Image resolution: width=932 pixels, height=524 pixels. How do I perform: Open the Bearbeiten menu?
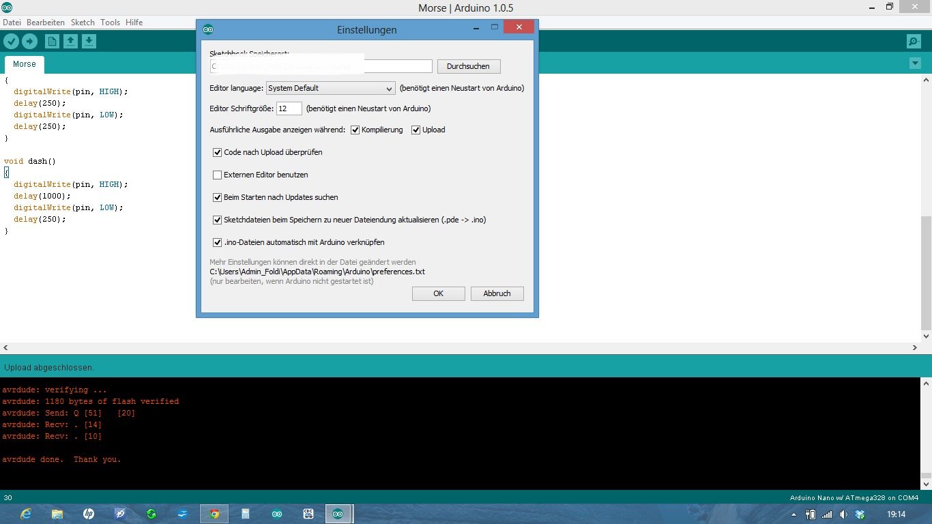click(x=46, y=23)
